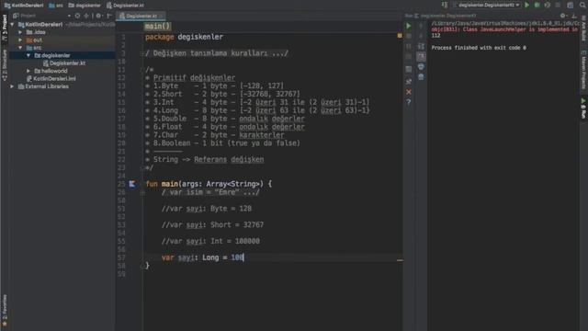Open the Structure side tool window tab
588x331 pixels.
pyautogui.click(x=5, y=65)
